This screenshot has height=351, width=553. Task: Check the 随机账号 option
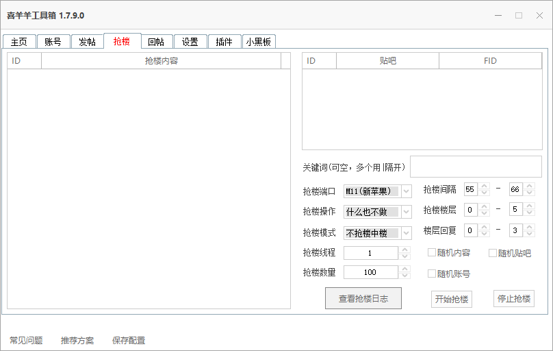coord(432,274)
